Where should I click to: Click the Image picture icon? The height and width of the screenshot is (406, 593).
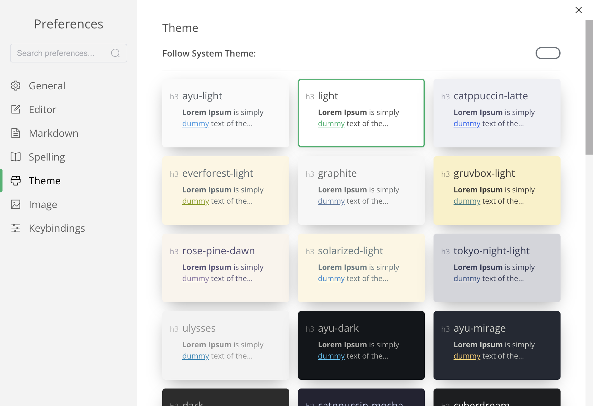click(16, 204)
